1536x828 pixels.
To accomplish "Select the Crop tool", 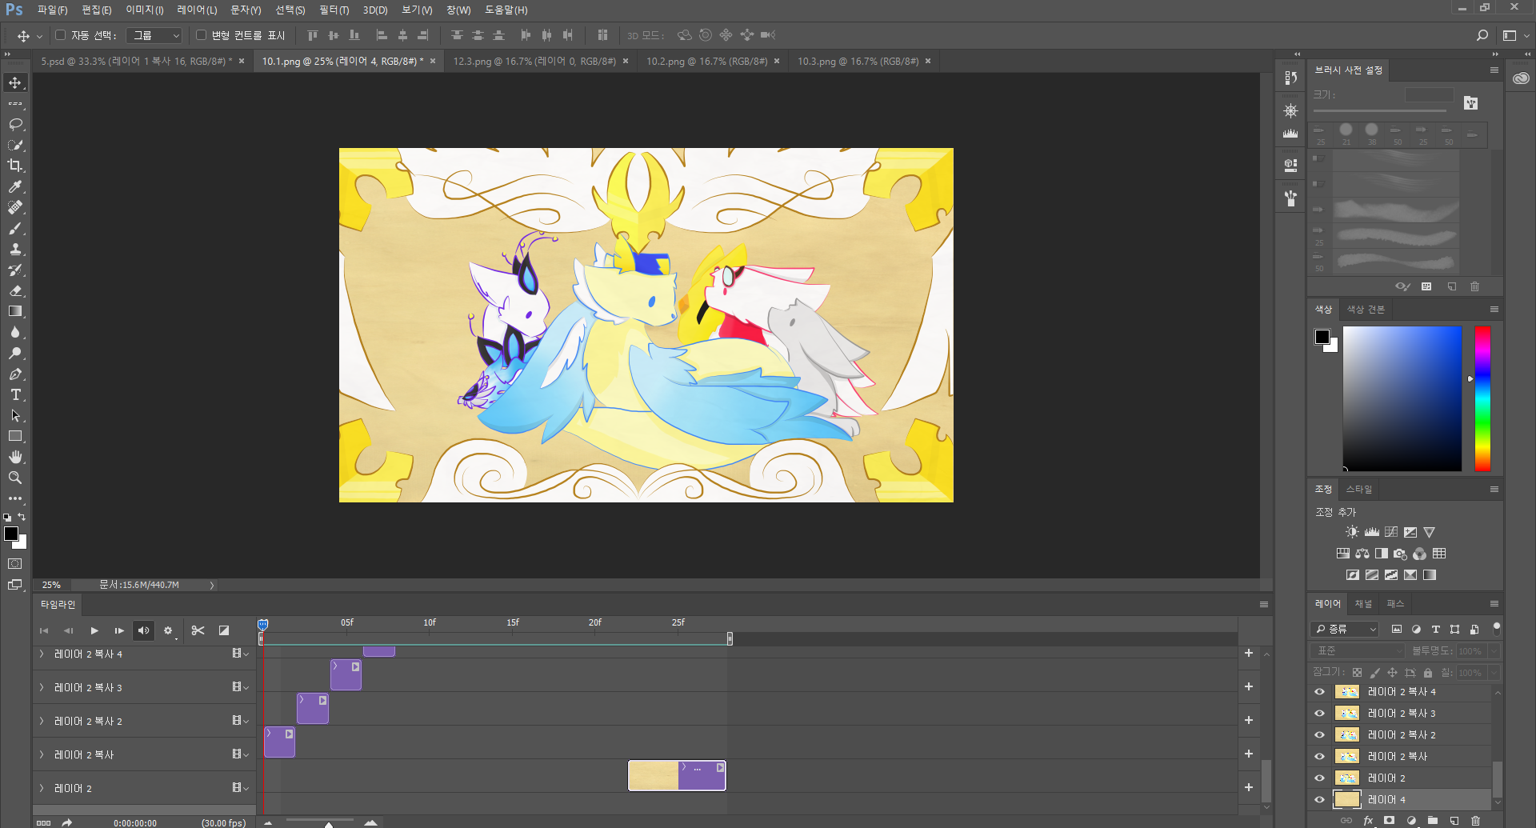I will click(15, 166).
